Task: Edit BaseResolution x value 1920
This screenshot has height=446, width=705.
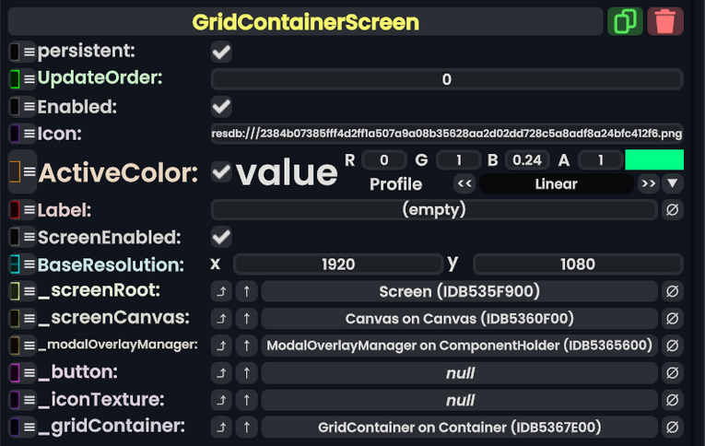Action: tap(338, 264)
